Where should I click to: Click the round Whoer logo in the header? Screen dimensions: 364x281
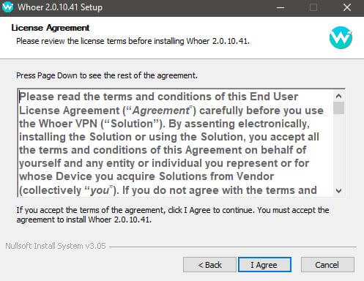click(341, 37)
